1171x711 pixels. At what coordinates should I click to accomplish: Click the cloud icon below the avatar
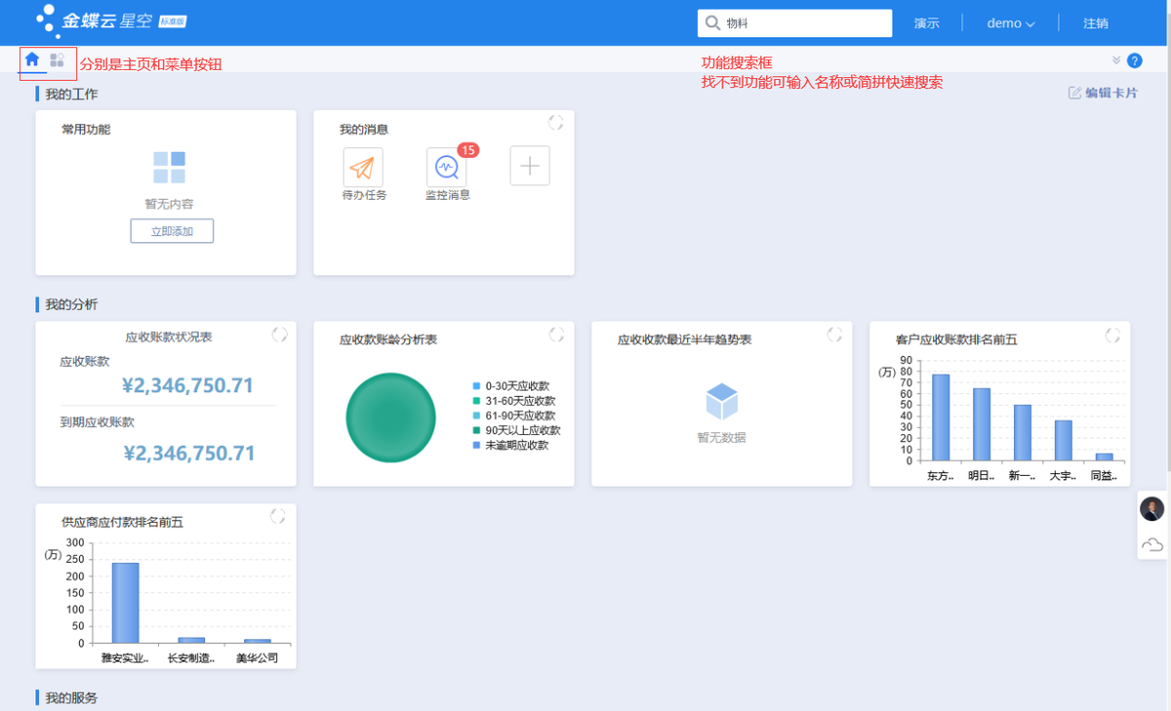tap(1151, 545)
